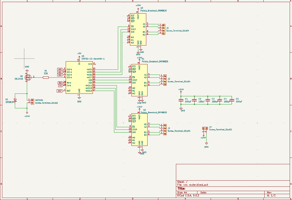Click the R1 330 resistor symbol
The image size is (292, 200).
[46, 77]
